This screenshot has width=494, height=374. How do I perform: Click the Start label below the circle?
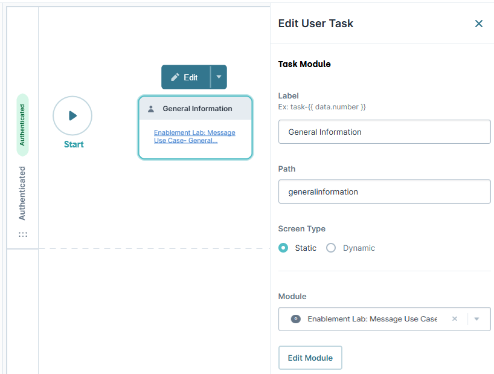point(73,144)
